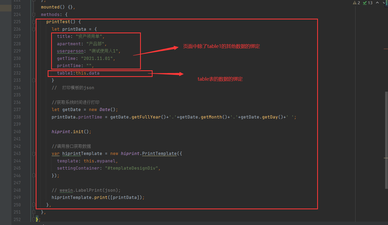Click the fold end marker on line 250

click(x=34, y=205)
